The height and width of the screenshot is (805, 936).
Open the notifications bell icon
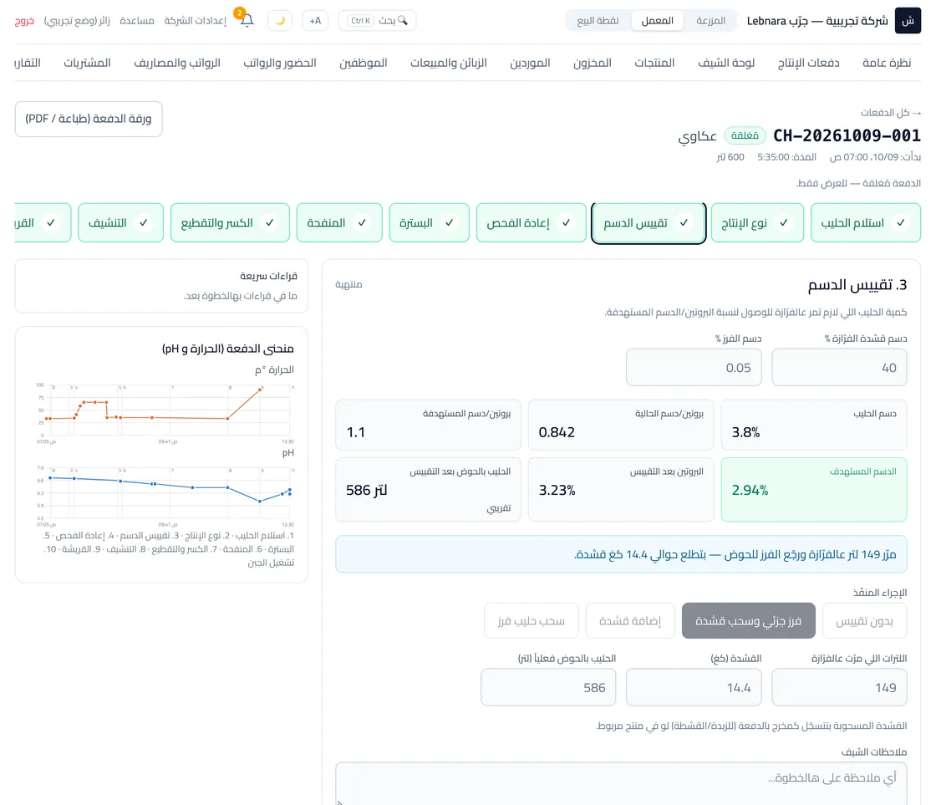[x=247, y=20]
